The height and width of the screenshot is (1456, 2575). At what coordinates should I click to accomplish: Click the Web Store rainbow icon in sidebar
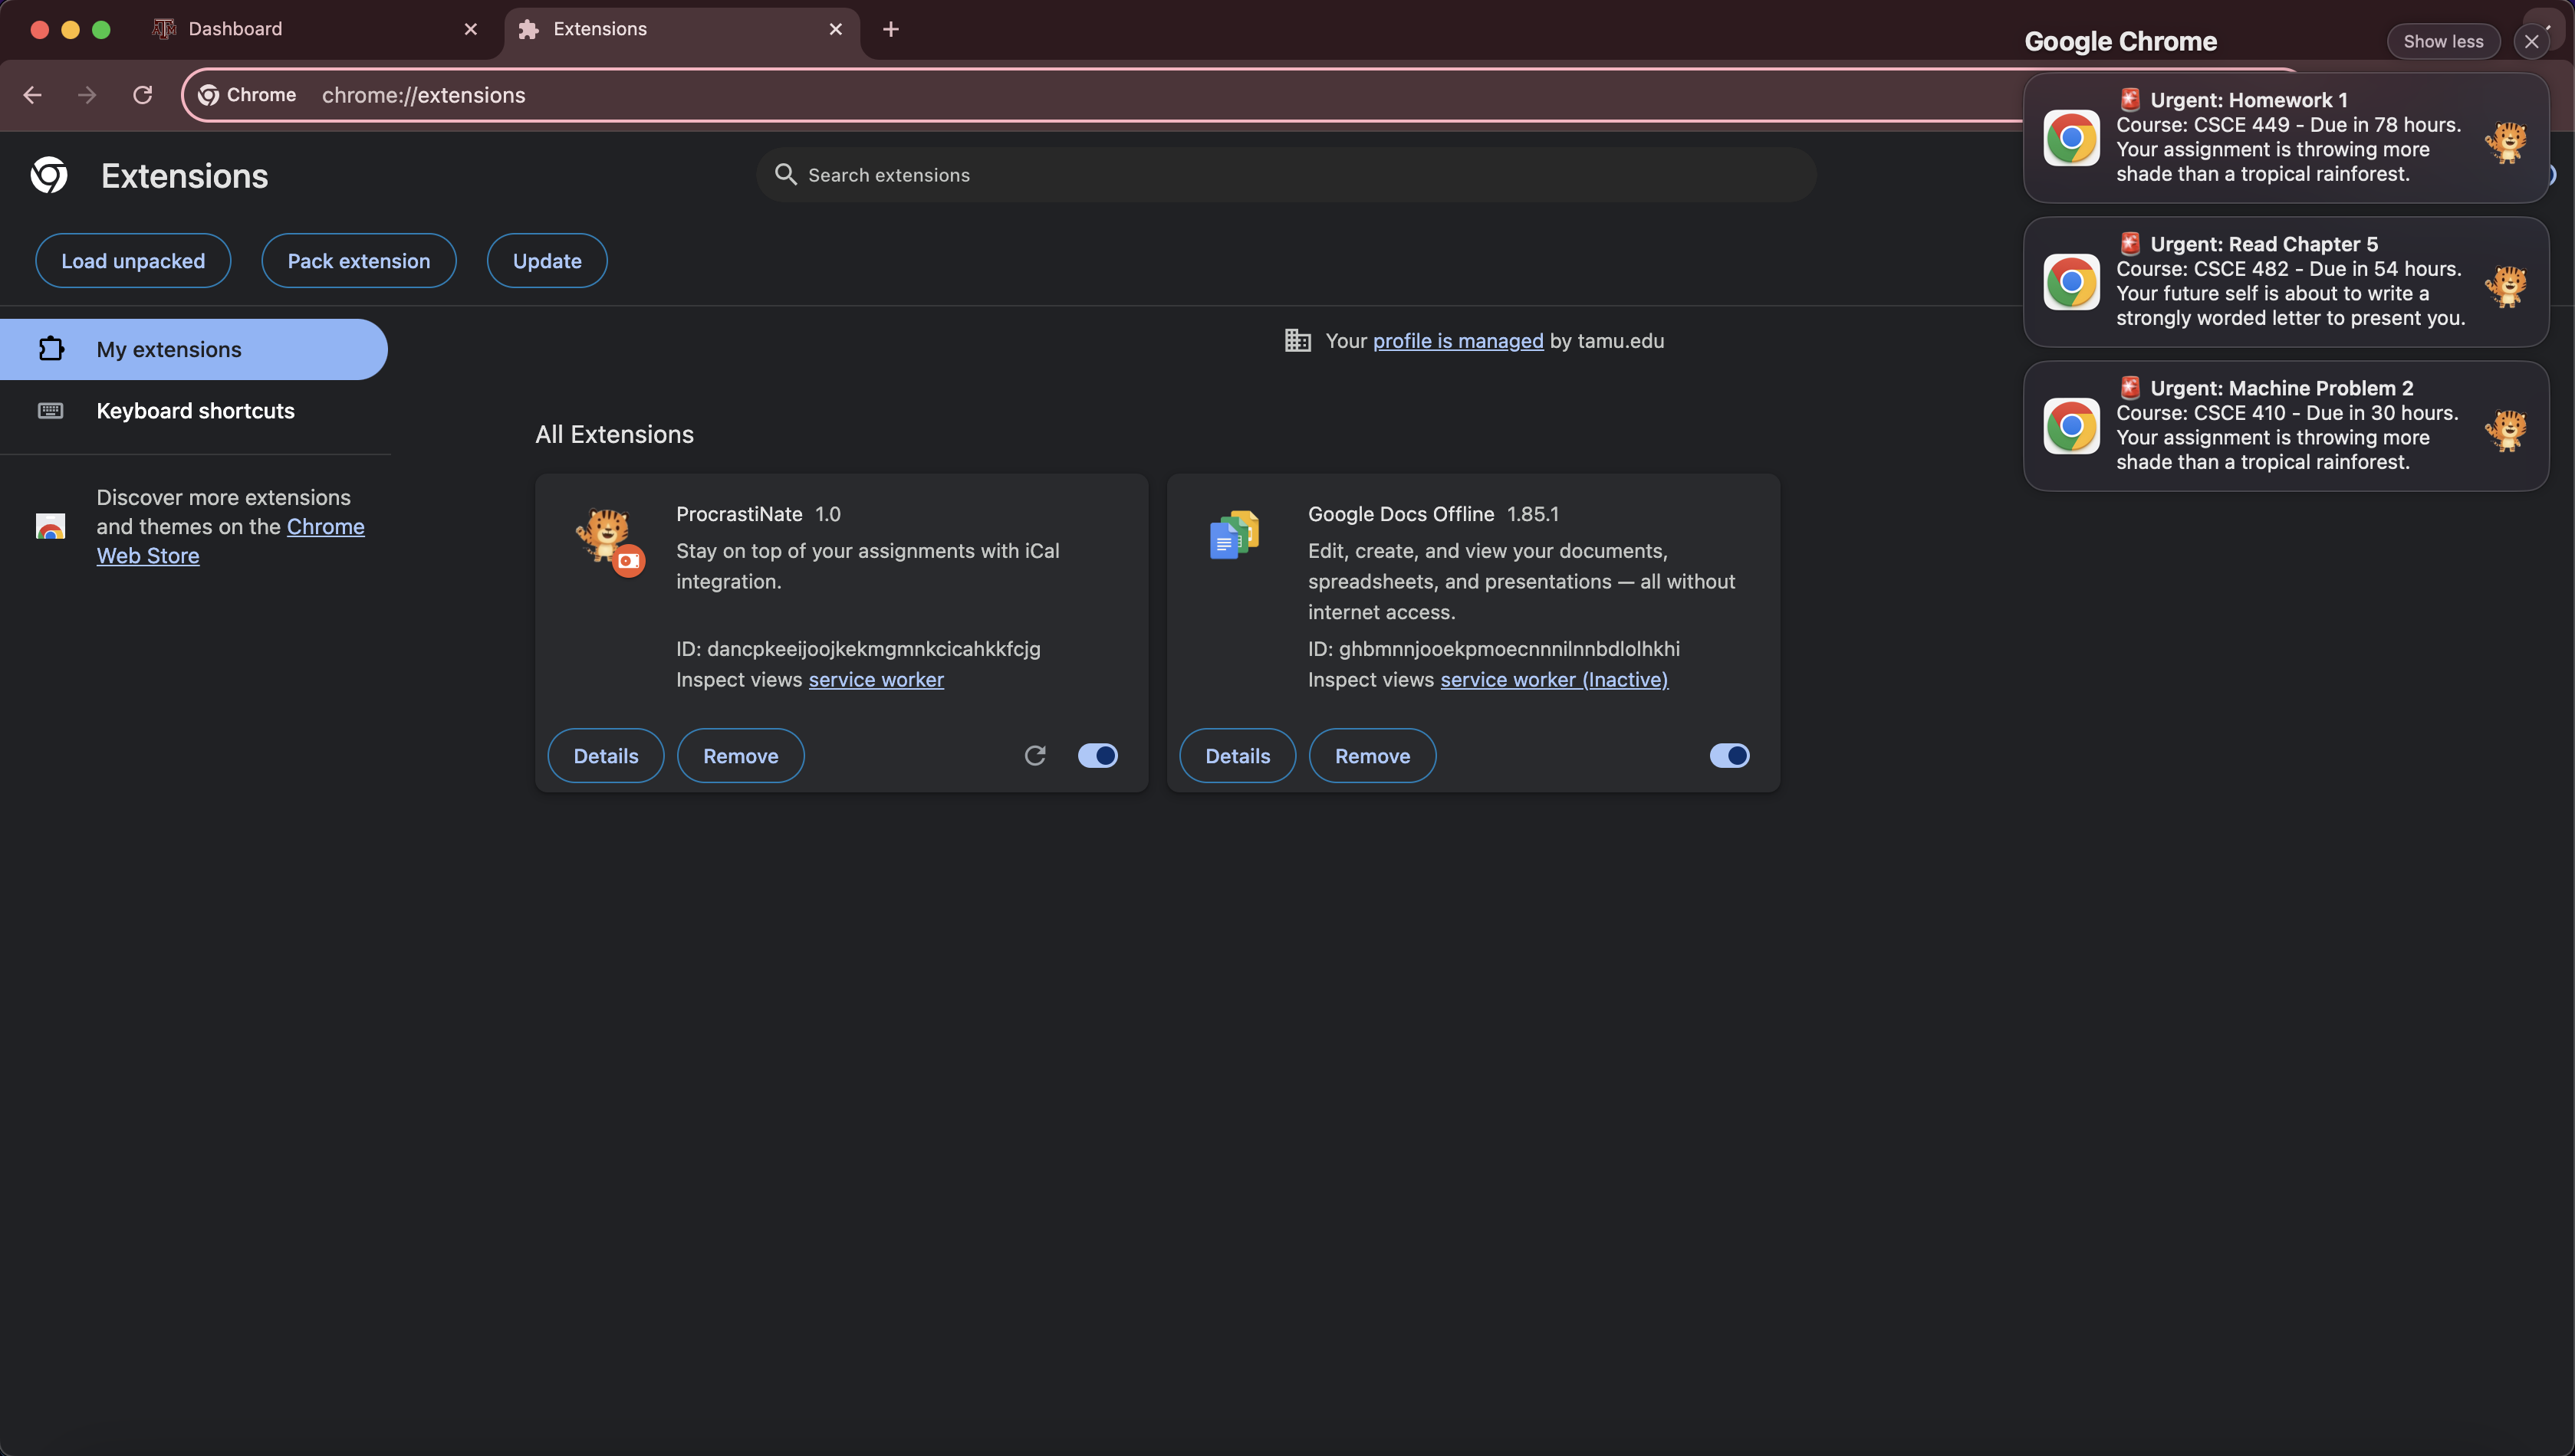coord(50,527)
